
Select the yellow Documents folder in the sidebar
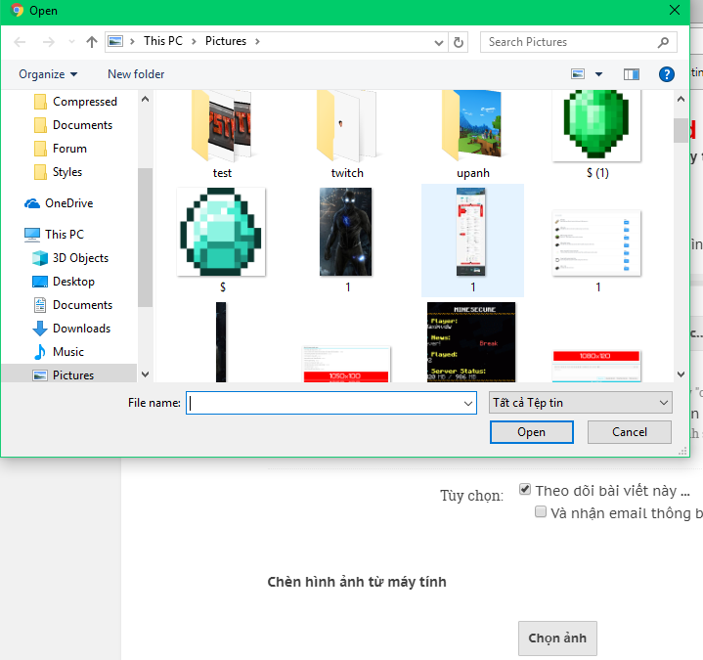[73, 125]
